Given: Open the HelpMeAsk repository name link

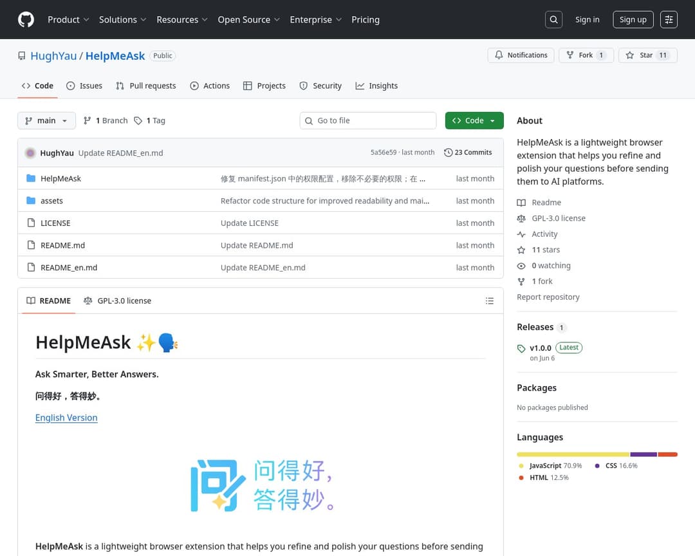Looking at the screenshot, I should 115,56.
